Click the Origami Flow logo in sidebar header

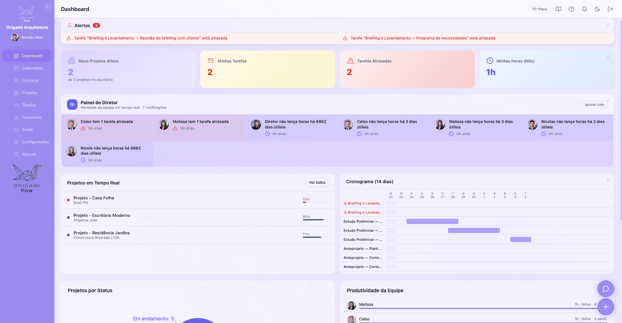pyautogui.click(x=27, y=14)
